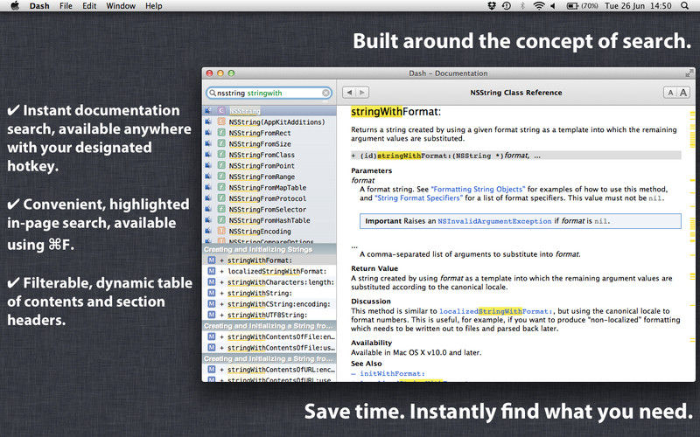Open the initWithFormat: See Also link
Screen dimensions: 700x437
(x=392, y=374)
